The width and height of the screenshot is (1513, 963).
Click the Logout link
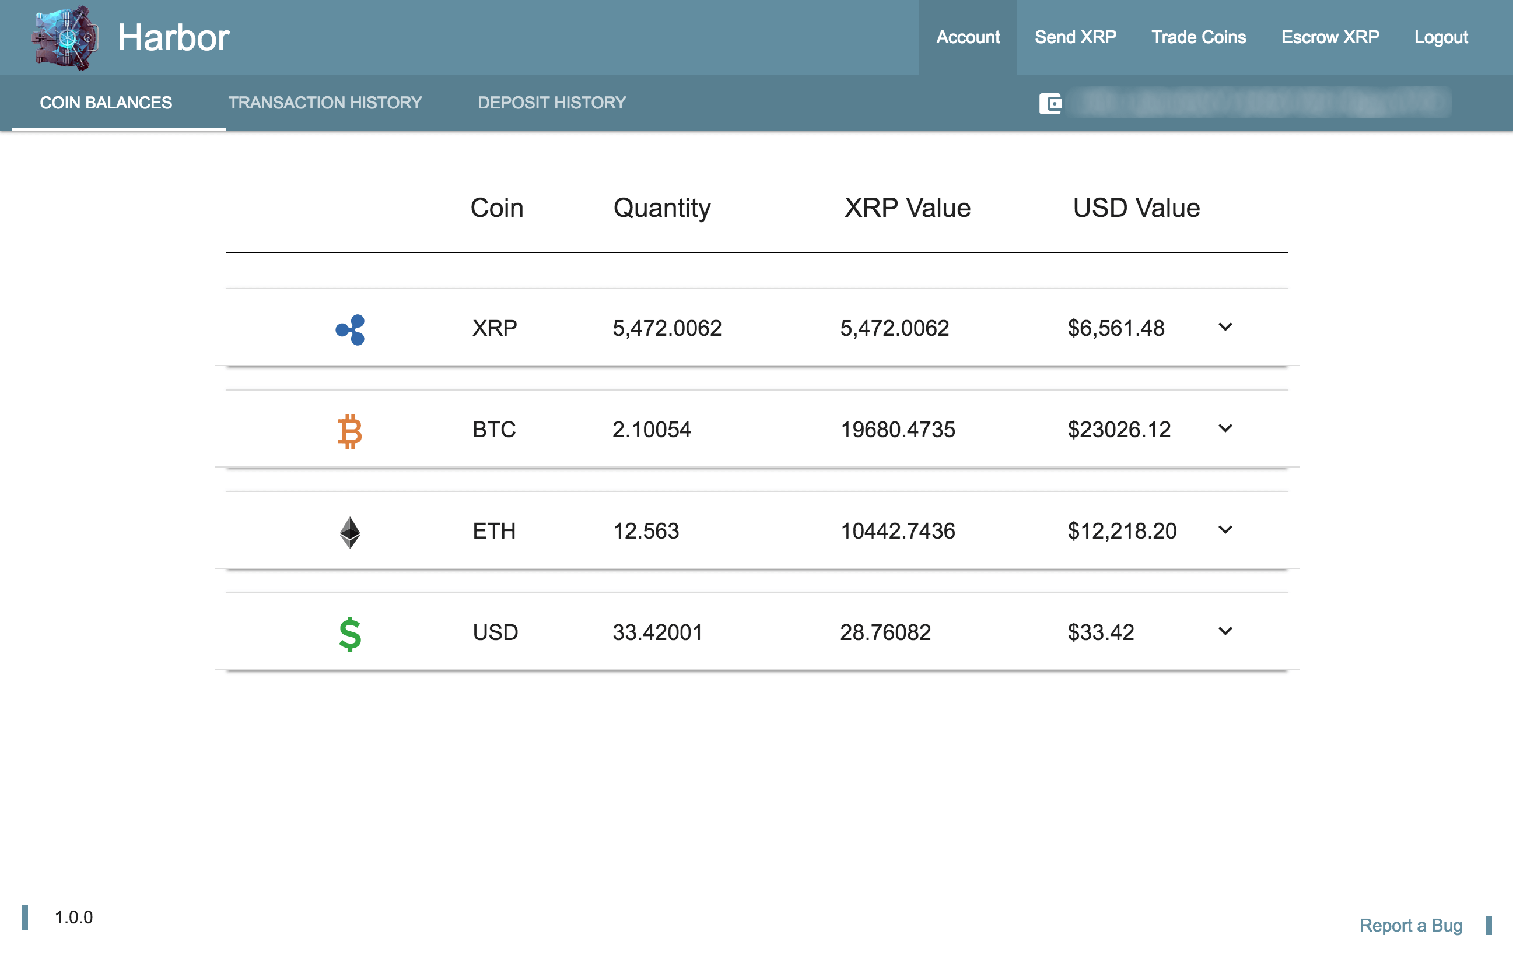click(x=1440, y=37)
